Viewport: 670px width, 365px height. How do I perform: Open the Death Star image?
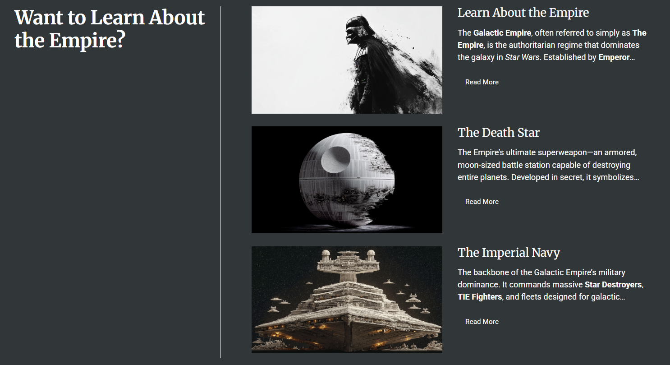click(x=347, y=180)
